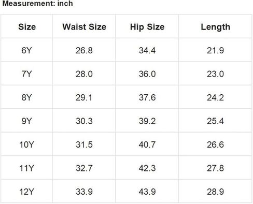Click hip value 40.7

coord(147,144)
